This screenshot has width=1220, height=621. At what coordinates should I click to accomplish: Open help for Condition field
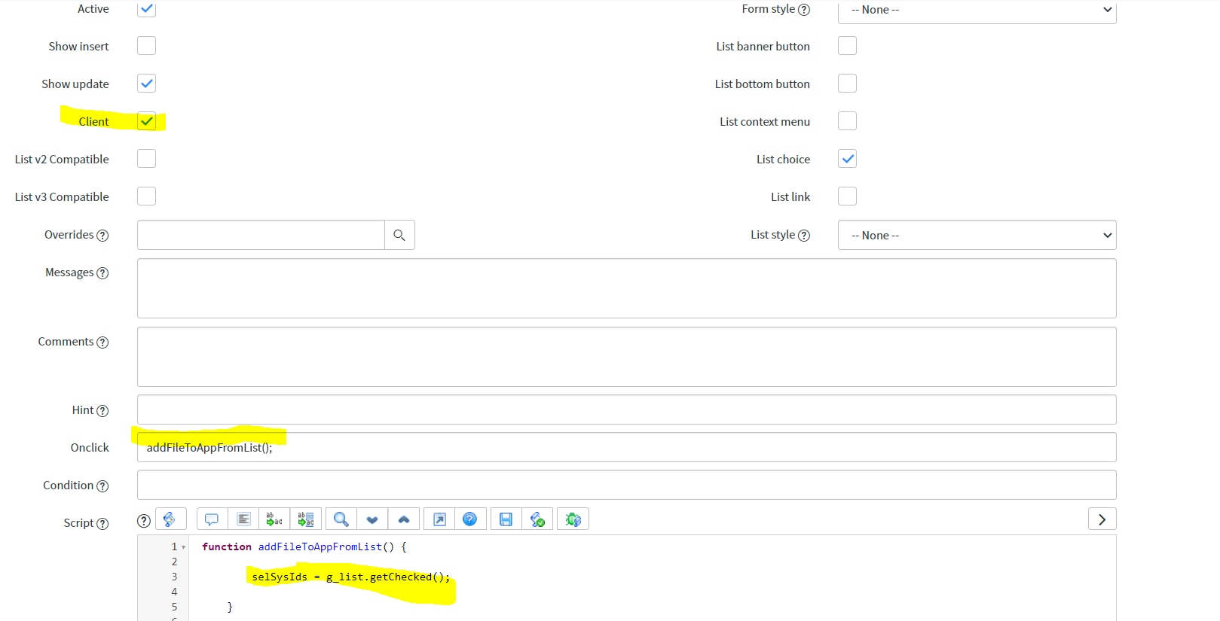coord(102,486)
